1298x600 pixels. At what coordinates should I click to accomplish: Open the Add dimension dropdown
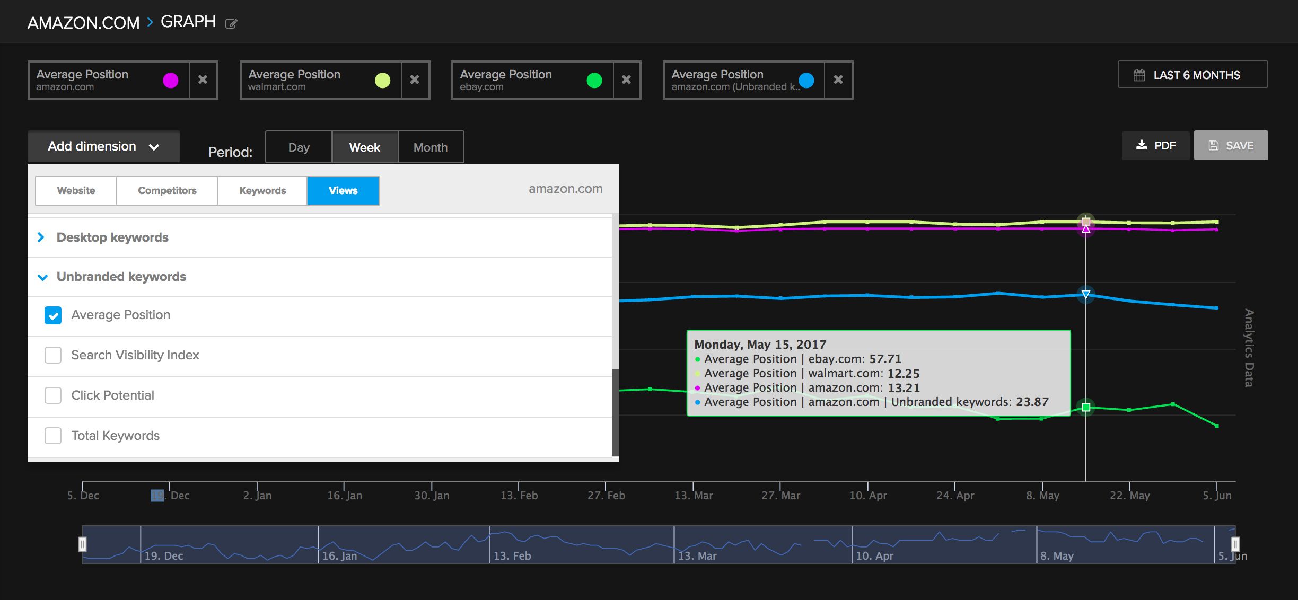(x=104, y=146)
